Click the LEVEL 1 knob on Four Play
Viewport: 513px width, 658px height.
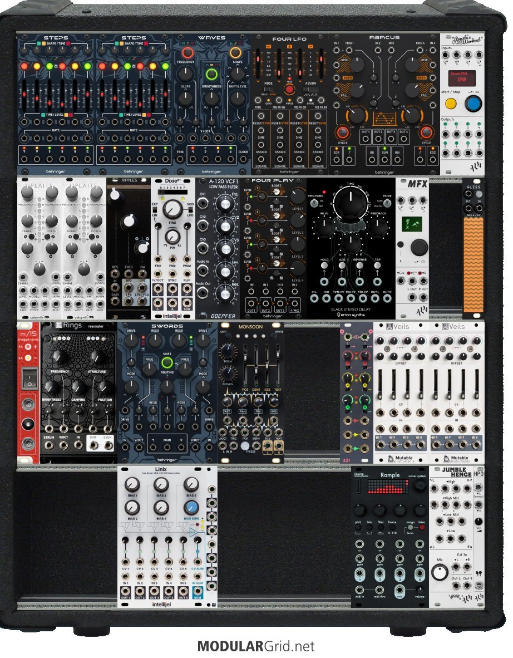point(298,197)
